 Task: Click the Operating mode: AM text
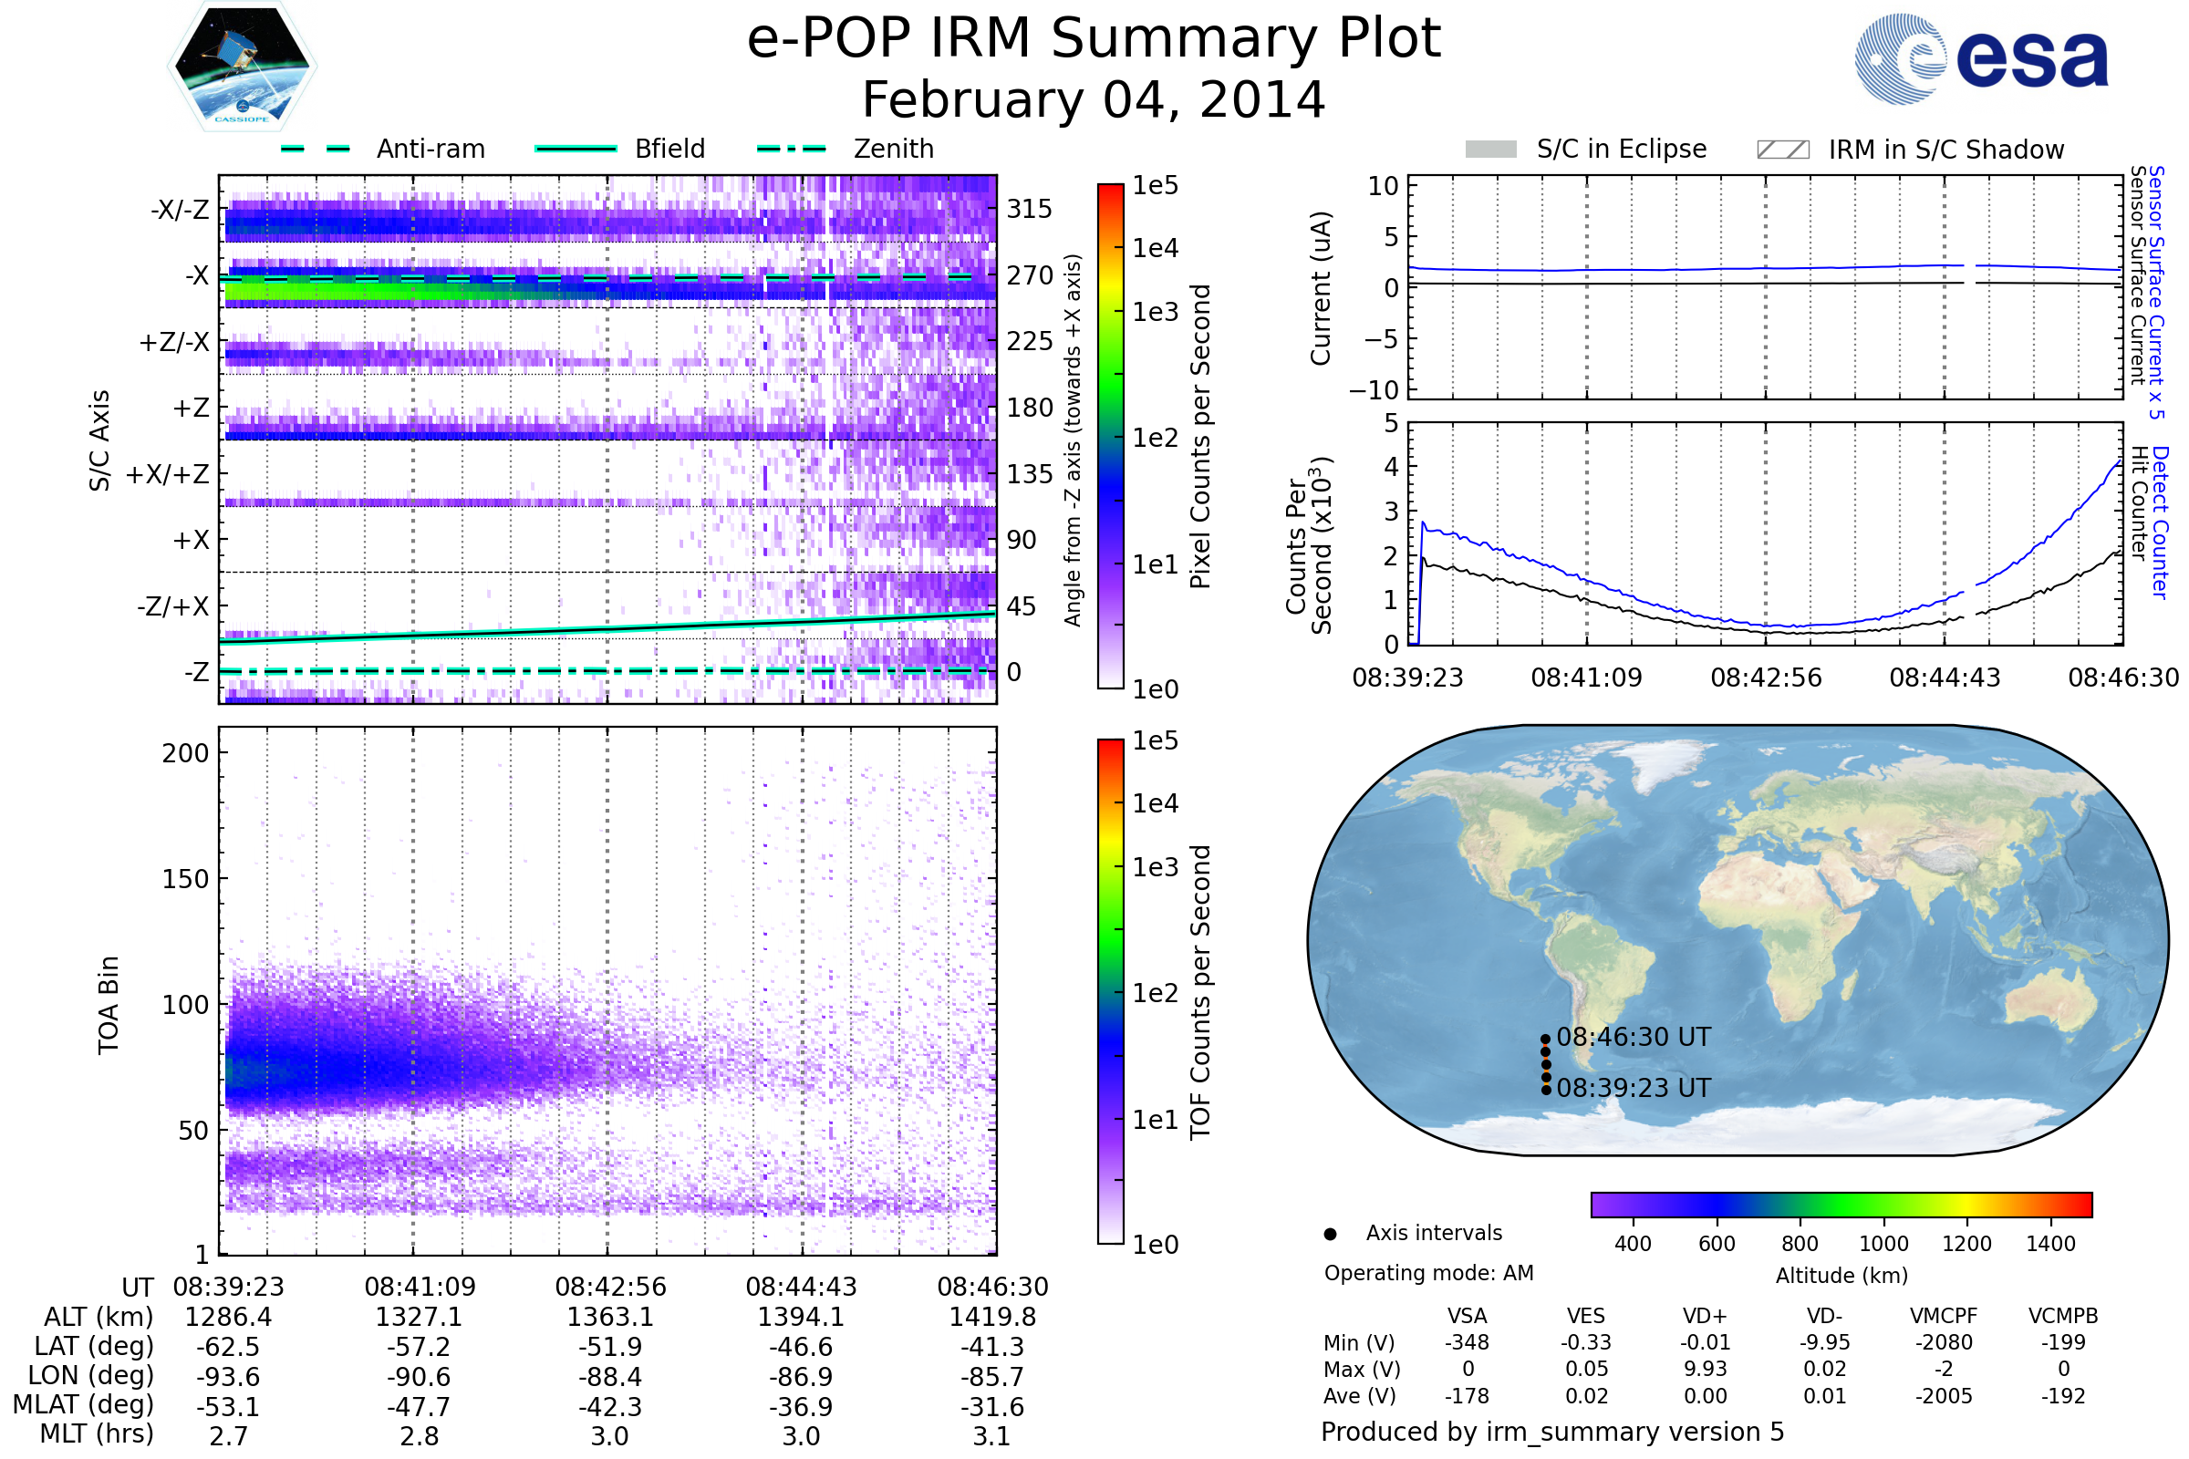(1428, 1273)
